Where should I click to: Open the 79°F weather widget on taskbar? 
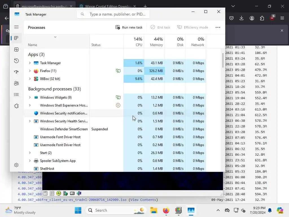[x=20, y=210]
